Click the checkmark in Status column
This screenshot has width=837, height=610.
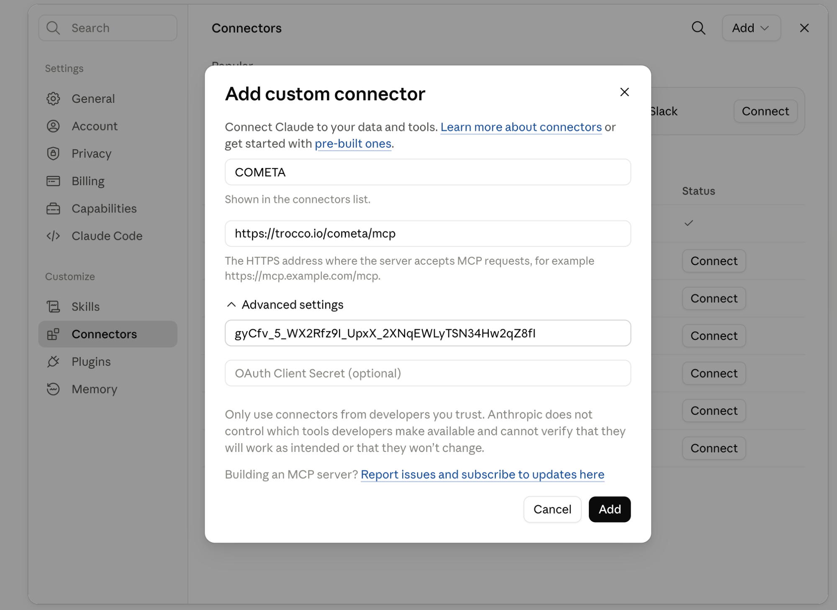pos(688,223)
